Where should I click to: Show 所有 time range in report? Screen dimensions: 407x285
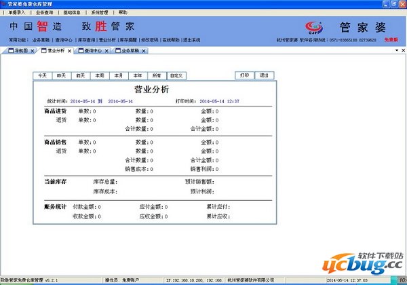coord(157,75)
